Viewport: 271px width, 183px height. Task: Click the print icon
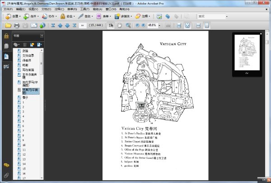coord(17,26)
